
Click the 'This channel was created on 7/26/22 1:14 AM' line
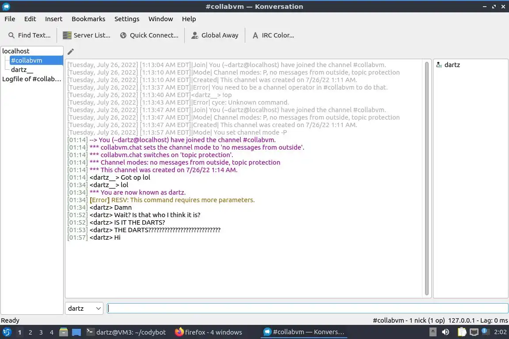(152, 170)
